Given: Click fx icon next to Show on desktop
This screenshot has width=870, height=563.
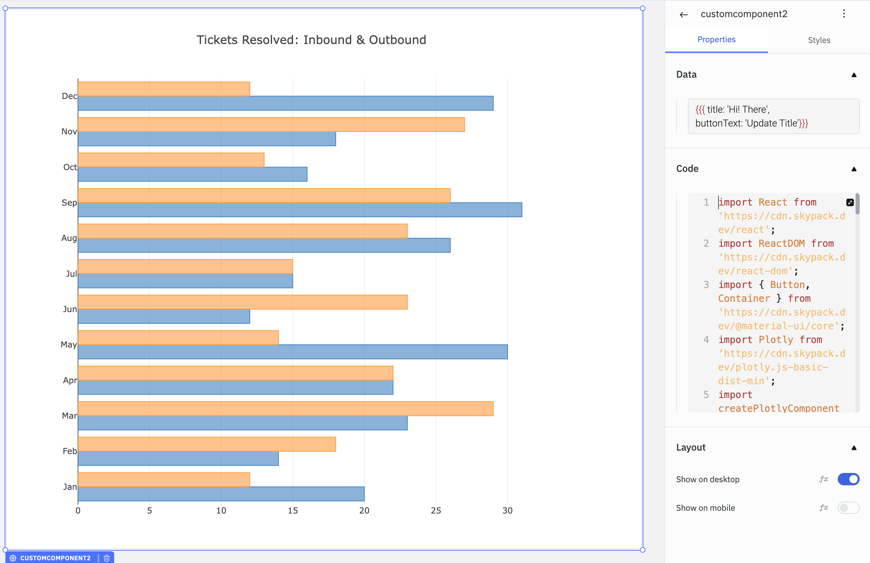Looking at the screenshot, I should [824, 479].
